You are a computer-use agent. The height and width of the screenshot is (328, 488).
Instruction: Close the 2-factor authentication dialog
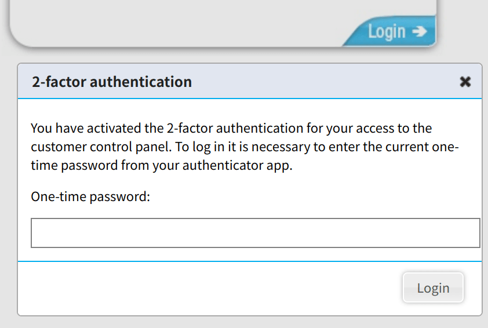(x=465, y=82)
